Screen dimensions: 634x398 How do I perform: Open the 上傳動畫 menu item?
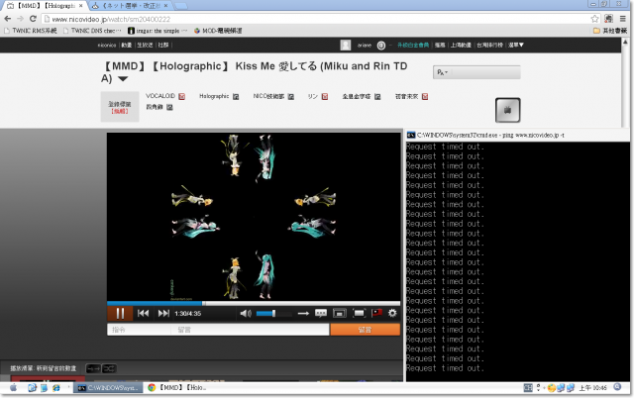coord(461,45)
